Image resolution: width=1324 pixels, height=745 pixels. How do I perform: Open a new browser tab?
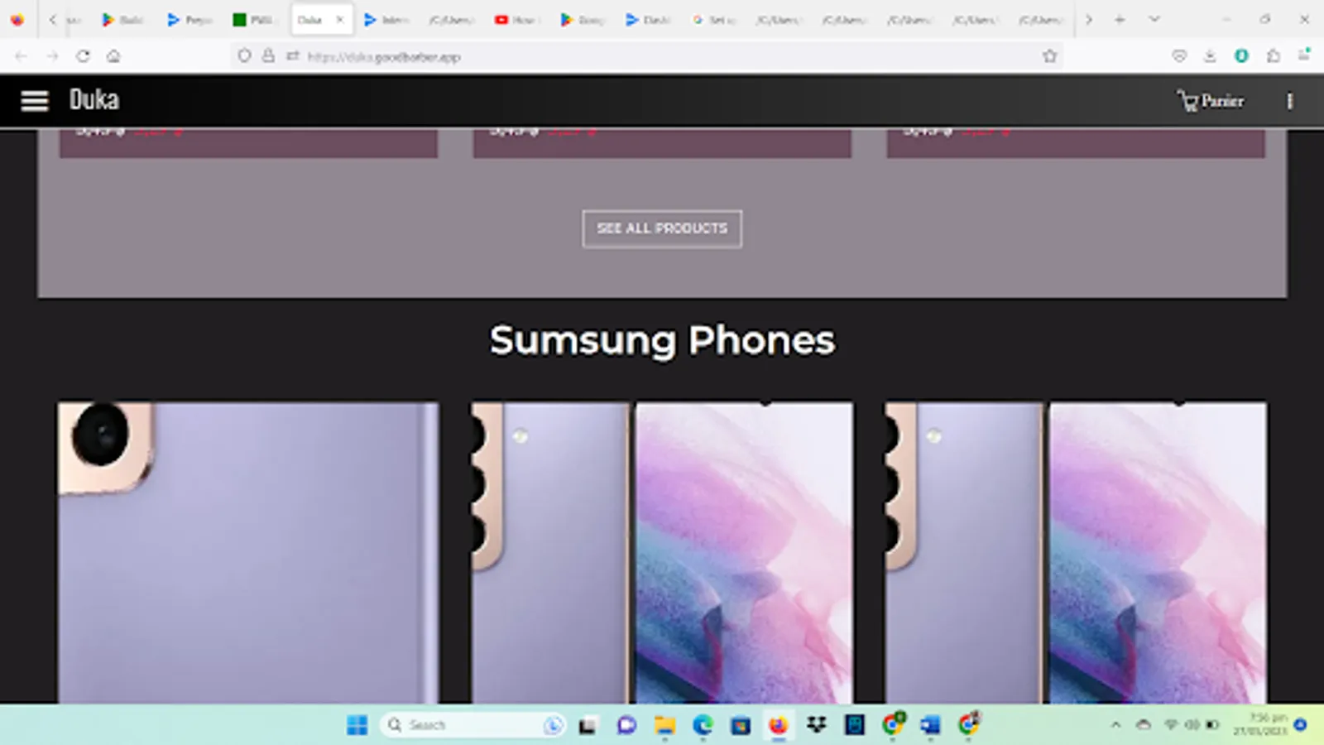[1120, 20]
